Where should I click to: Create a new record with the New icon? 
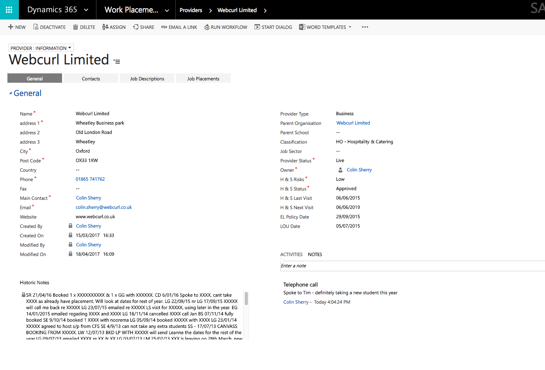coord(16,27)
